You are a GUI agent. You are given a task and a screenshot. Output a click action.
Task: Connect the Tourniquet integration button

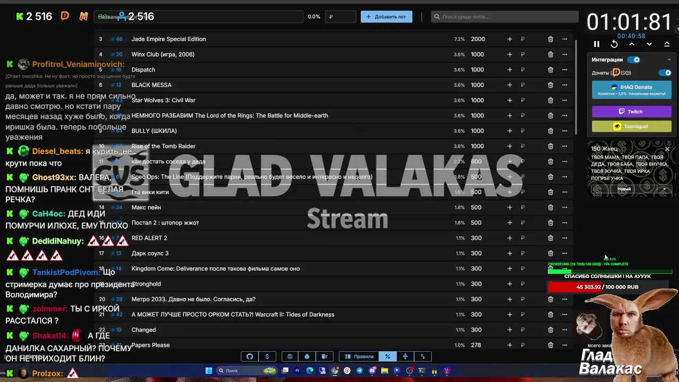coord(631,126)
